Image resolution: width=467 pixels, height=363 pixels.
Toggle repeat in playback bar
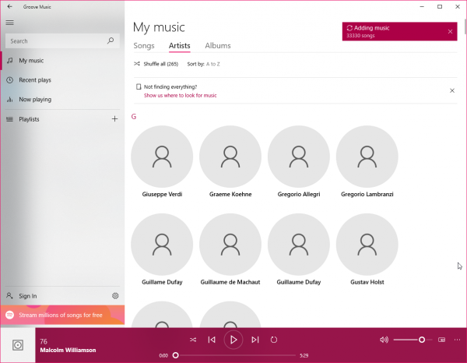(x=274, y=340)
